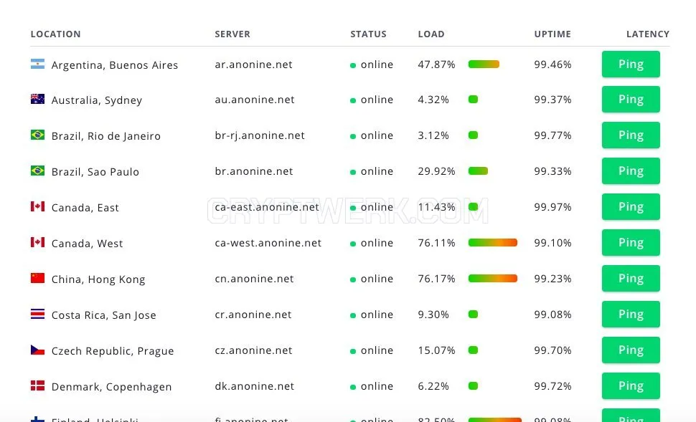
Task: Click the China flag icon
Action: (x=38, y=278)
